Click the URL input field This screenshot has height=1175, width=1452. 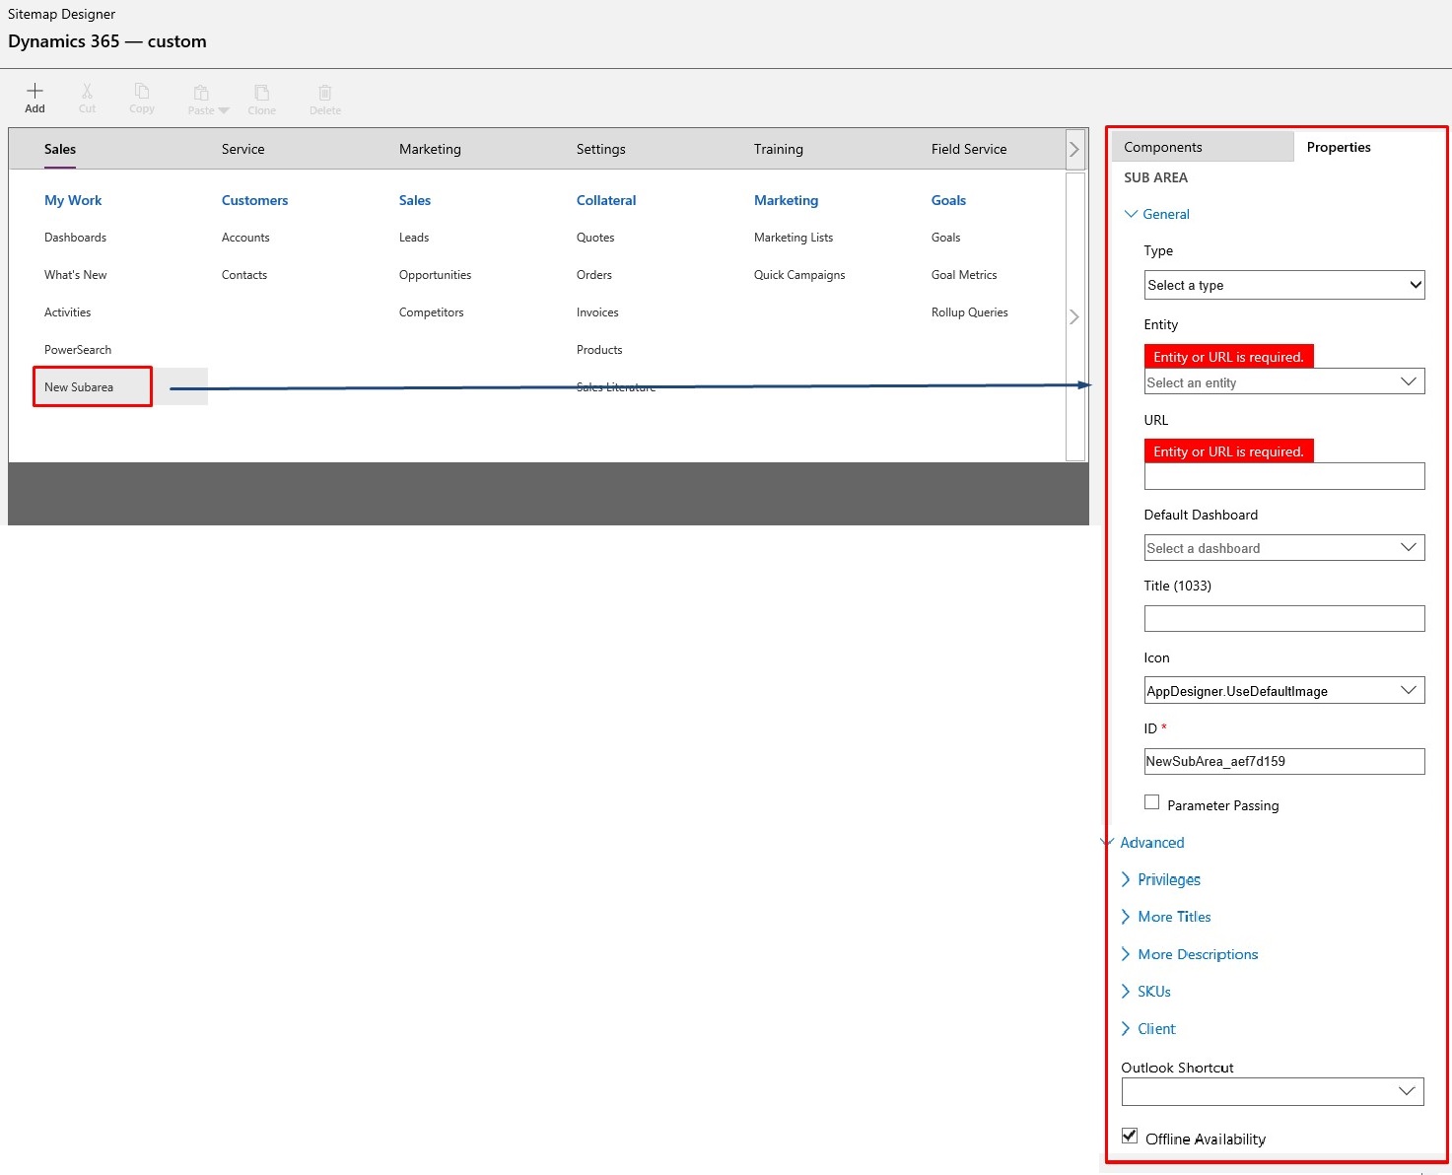[x=1284, y=476]
